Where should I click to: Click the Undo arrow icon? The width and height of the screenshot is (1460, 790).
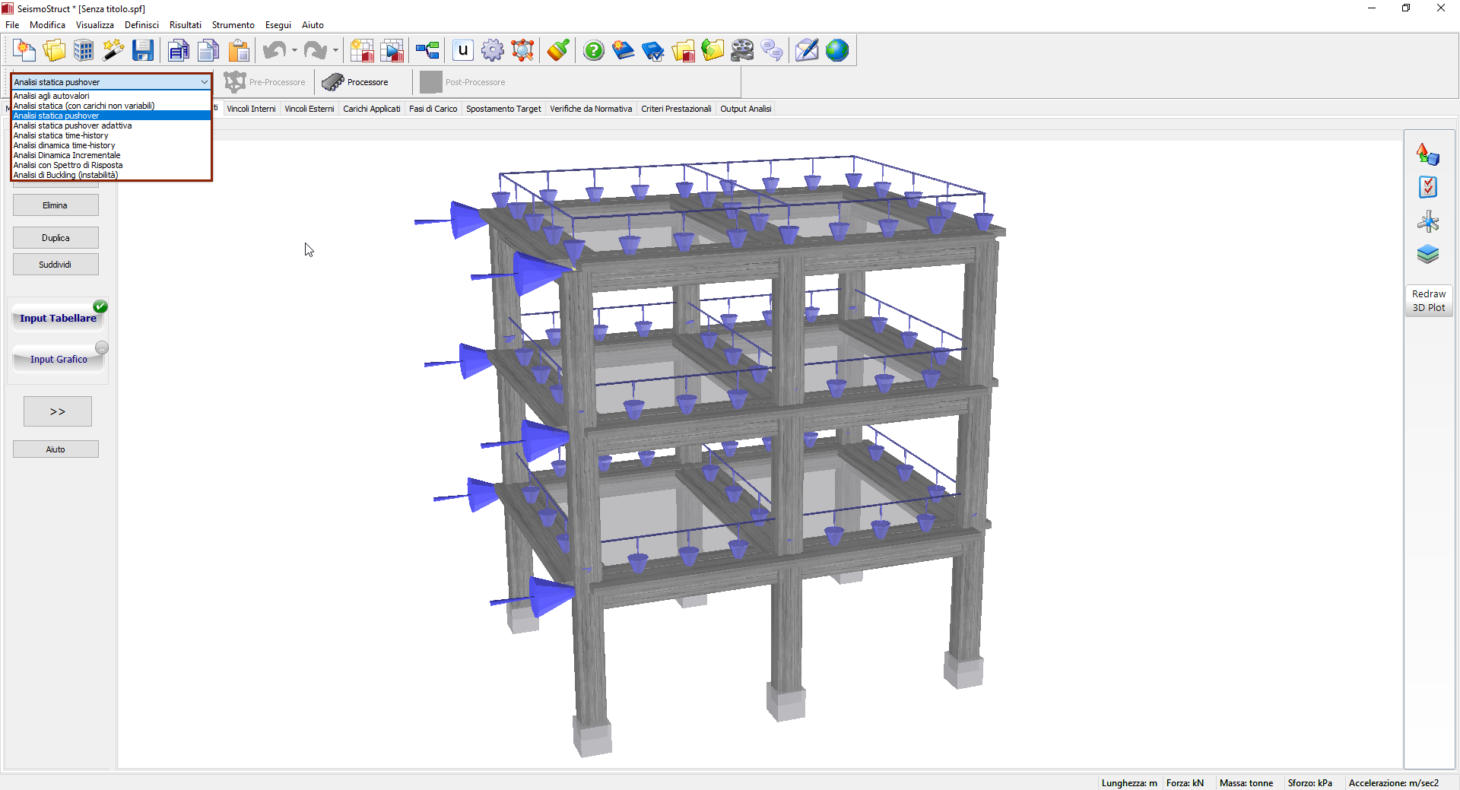[x=274, y=51]
